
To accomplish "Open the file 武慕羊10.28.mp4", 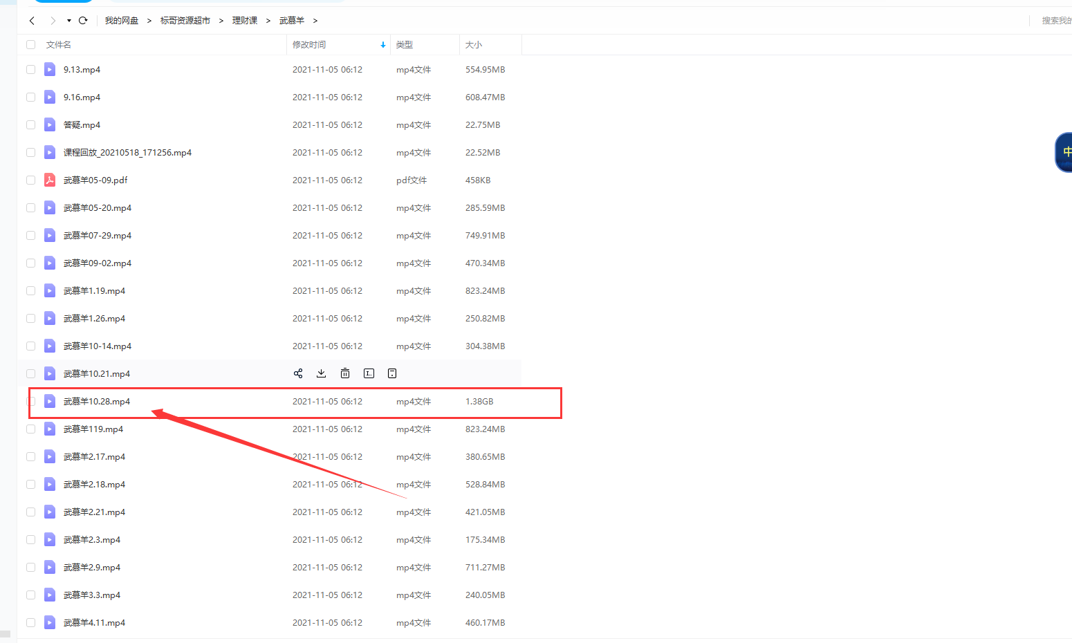I will [x=97, y=401].
